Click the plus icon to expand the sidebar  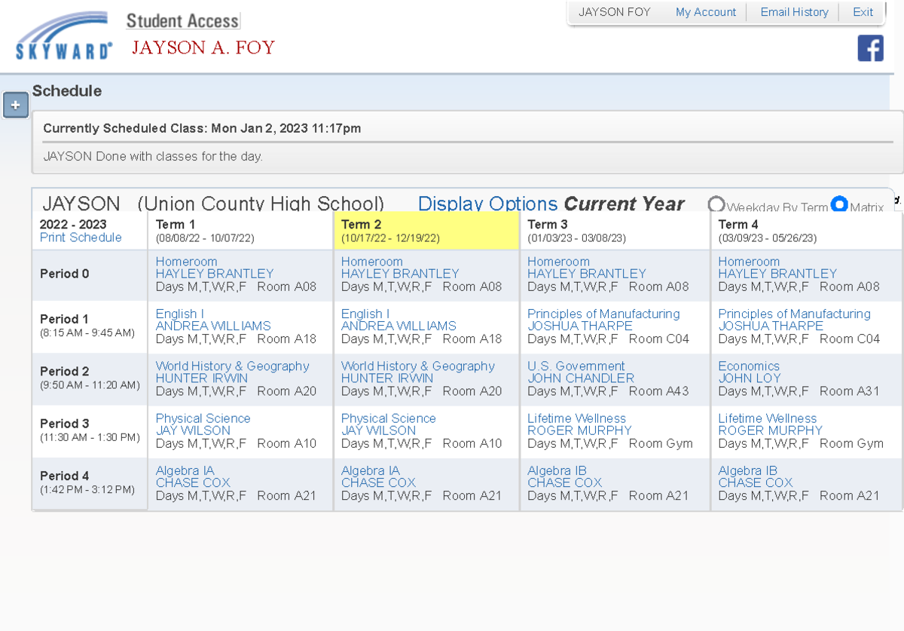(15, 105)
